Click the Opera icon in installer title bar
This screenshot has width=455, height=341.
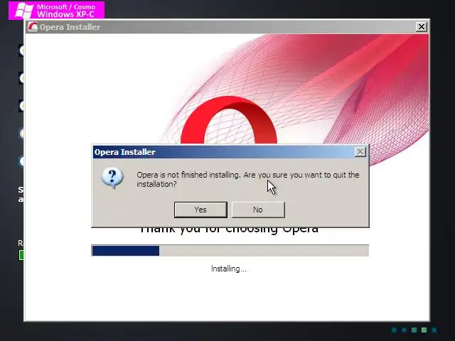(x=33, y=27)
